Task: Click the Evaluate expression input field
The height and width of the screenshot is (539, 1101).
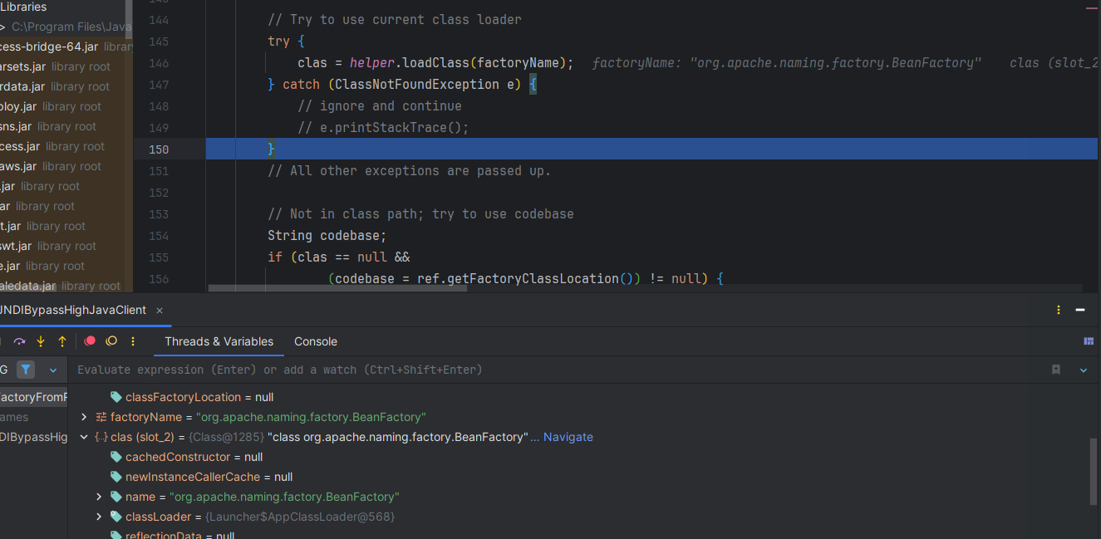Action: pos(499,370)
